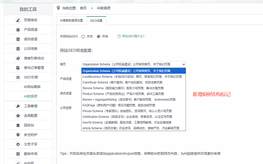Click the 意向订单管理 icon

(18, 68)
